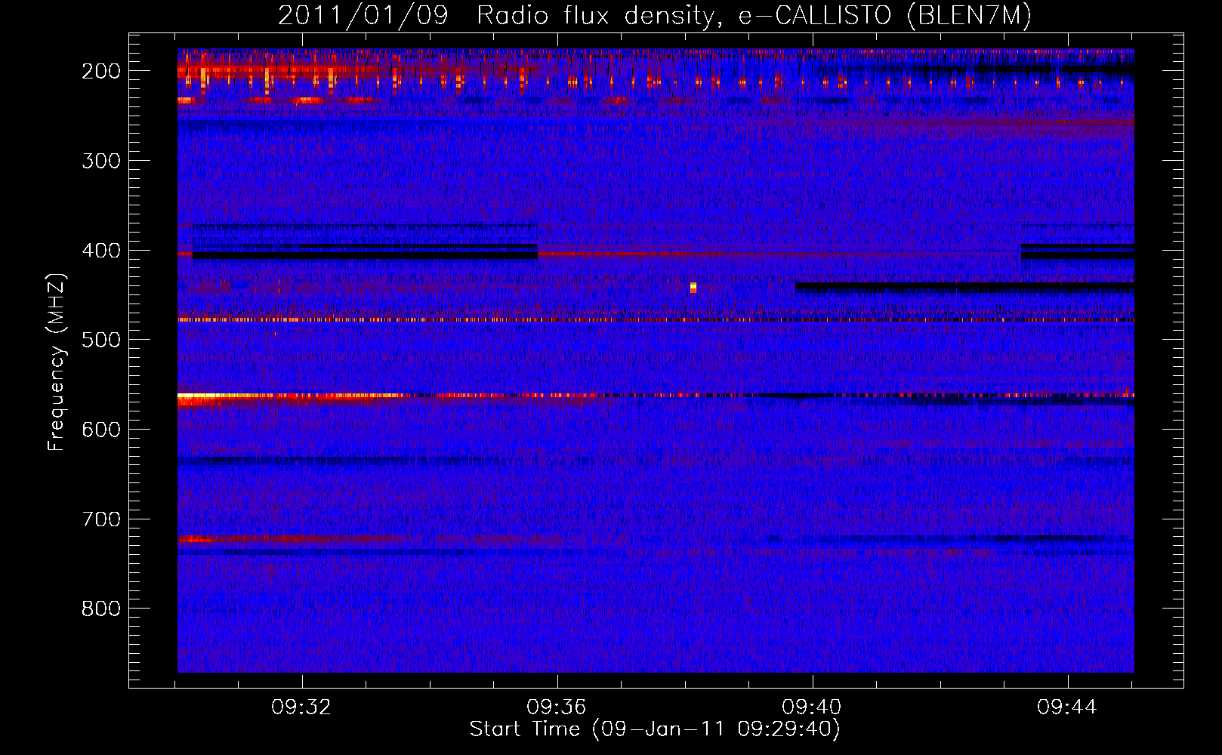Screen dimensions: 1222x755
Task: Click the 800 frequency tick label
Action: 100,609
